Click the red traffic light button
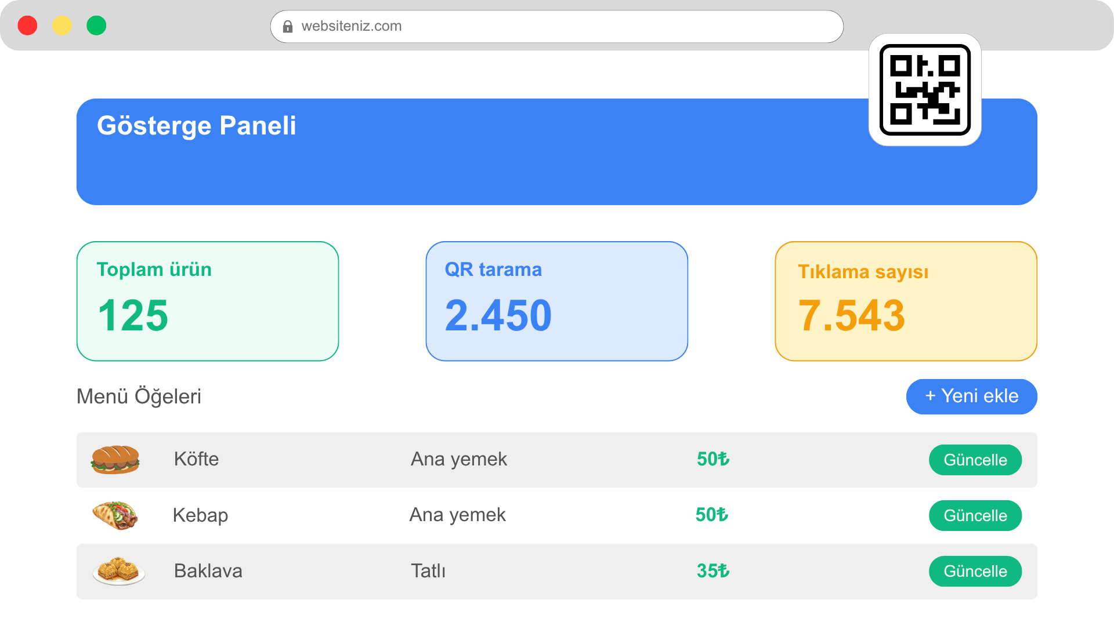The image size is (1114, 626). 27,26
